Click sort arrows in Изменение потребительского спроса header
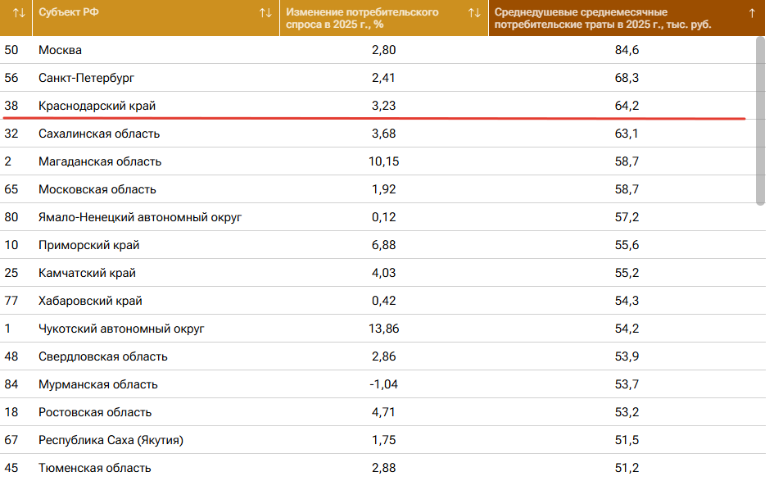The image size is (774, 481). (474, 13)
